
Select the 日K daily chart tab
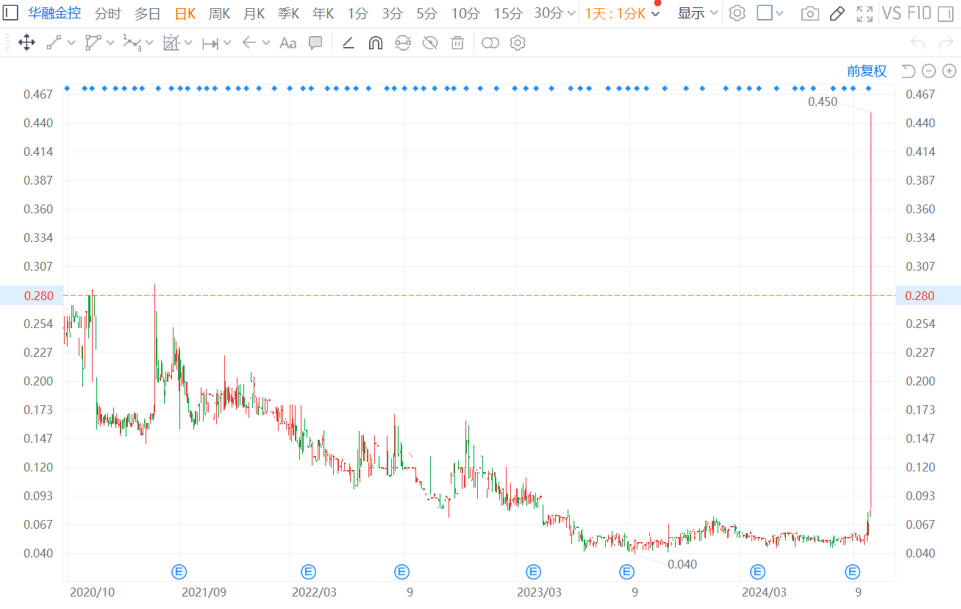(185, 13)
